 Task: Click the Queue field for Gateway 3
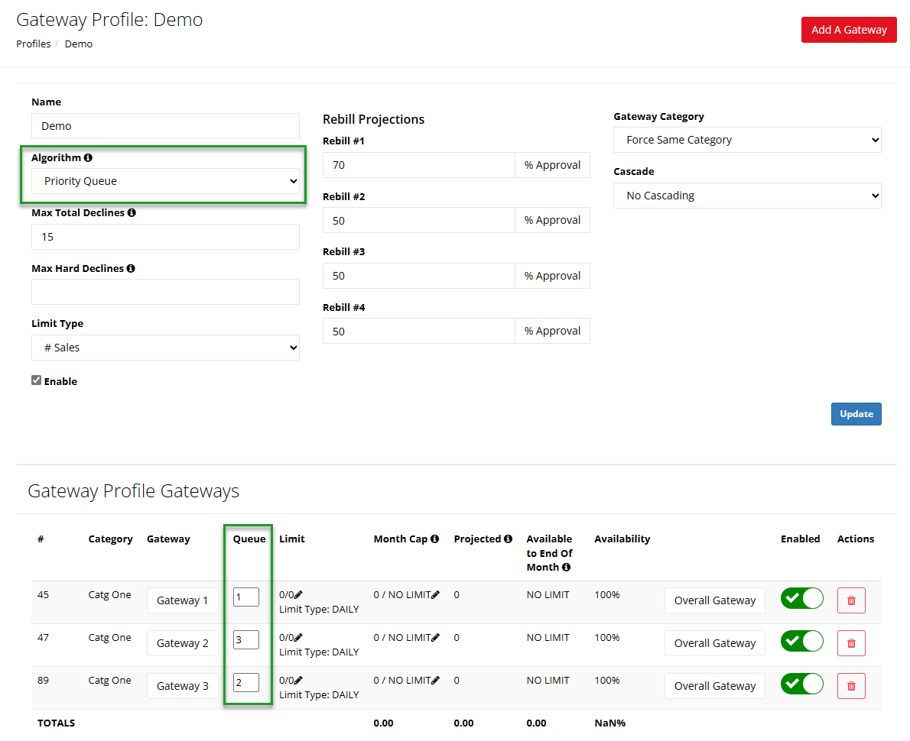tap(245, 682)
